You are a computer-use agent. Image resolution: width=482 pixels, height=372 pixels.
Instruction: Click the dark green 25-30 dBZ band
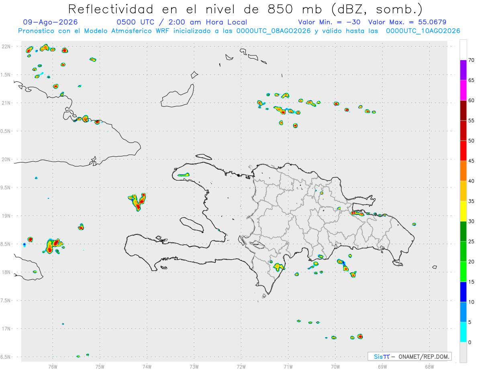(x=463, y=232)
